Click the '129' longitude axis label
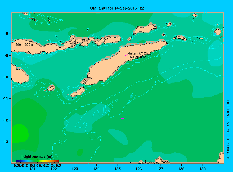 (x=203, y=169)
